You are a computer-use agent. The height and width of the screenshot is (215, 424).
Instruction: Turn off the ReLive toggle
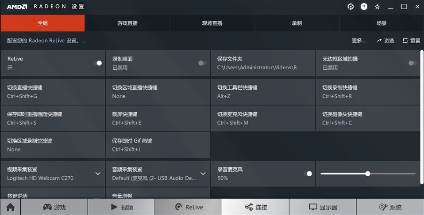point(98,63)
